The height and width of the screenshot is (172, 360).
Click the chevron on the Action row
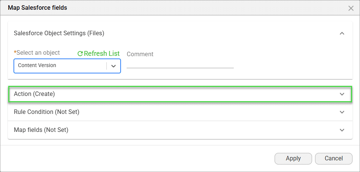[342, 94]
